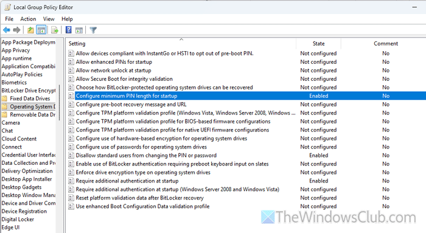
Task: Click the Removable Data Drives folder icon
Action: pos(4,114)
